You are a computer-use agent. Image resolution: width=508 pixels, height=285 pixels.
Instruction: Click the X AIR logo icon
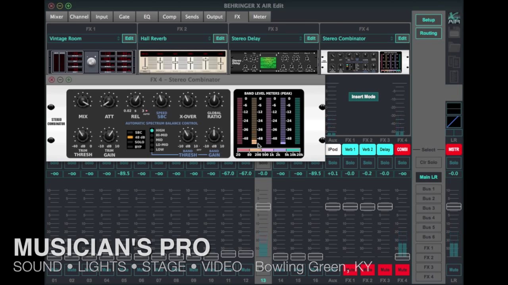pyautogui.click(x=454, y=19)
